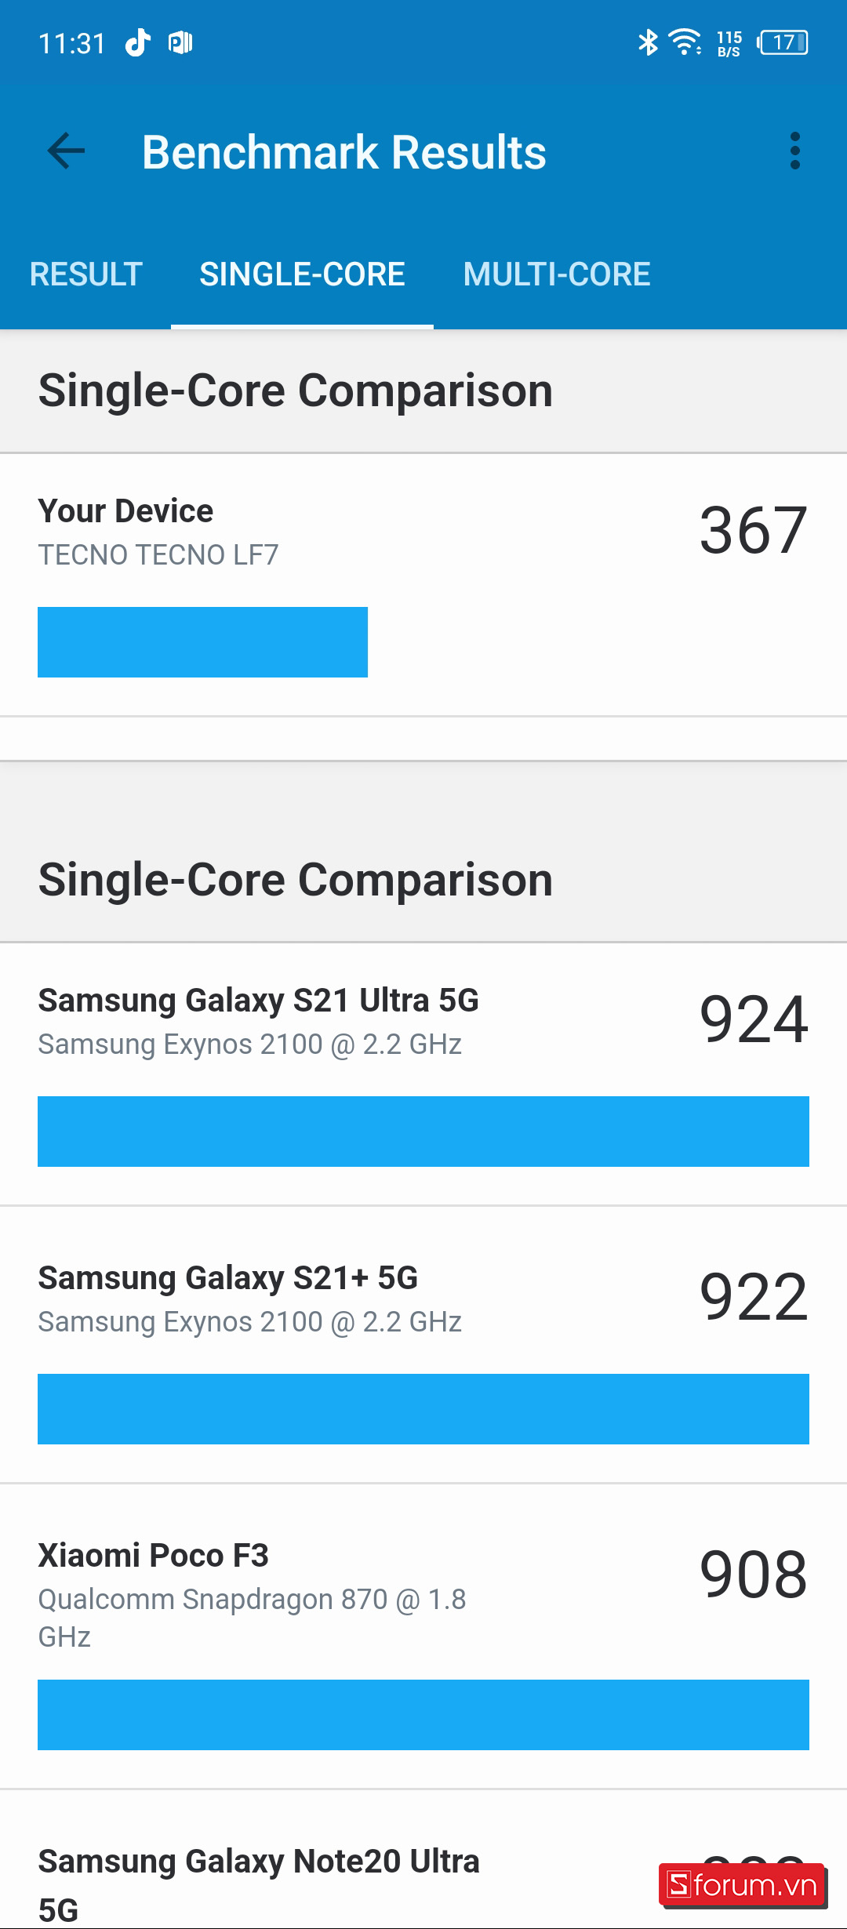
Task: Tap the TikTok notification icon
Action: click(138, 42)
